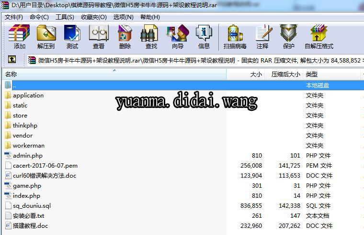This screenshot has width=364, height=235.
Task: Click the up-one-level arrow button
Action: point(12,60)
